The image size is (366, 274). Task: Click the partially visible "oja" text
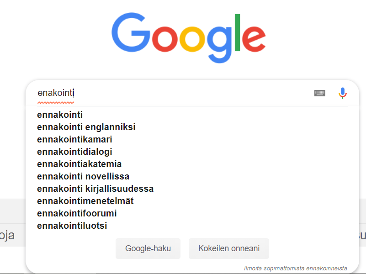[x=7, y=235]
